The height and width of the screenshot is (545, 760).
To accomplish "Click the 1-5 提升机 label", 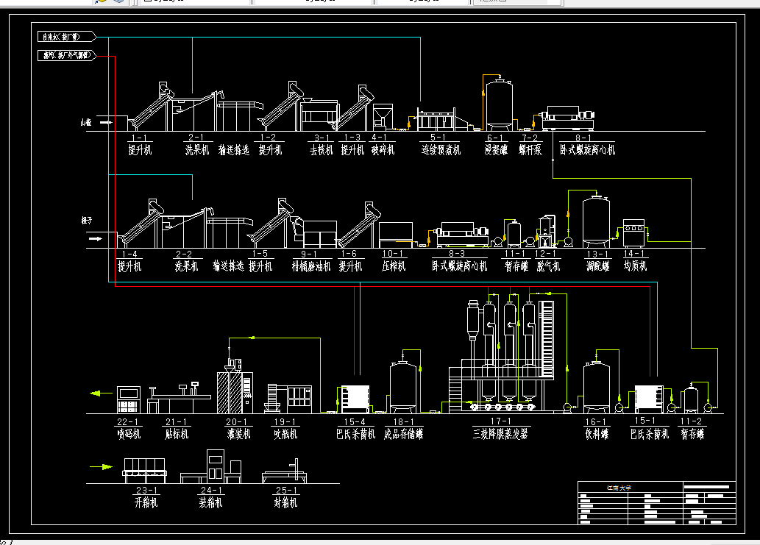I will coord(260,261).
